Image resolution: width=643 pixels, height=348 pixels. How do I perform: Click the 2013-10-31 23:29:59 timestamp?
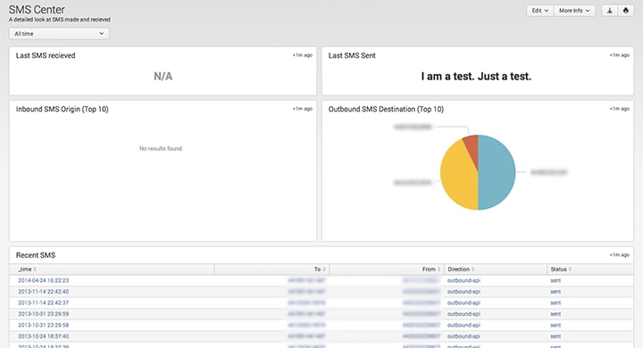tap(44, 314)
